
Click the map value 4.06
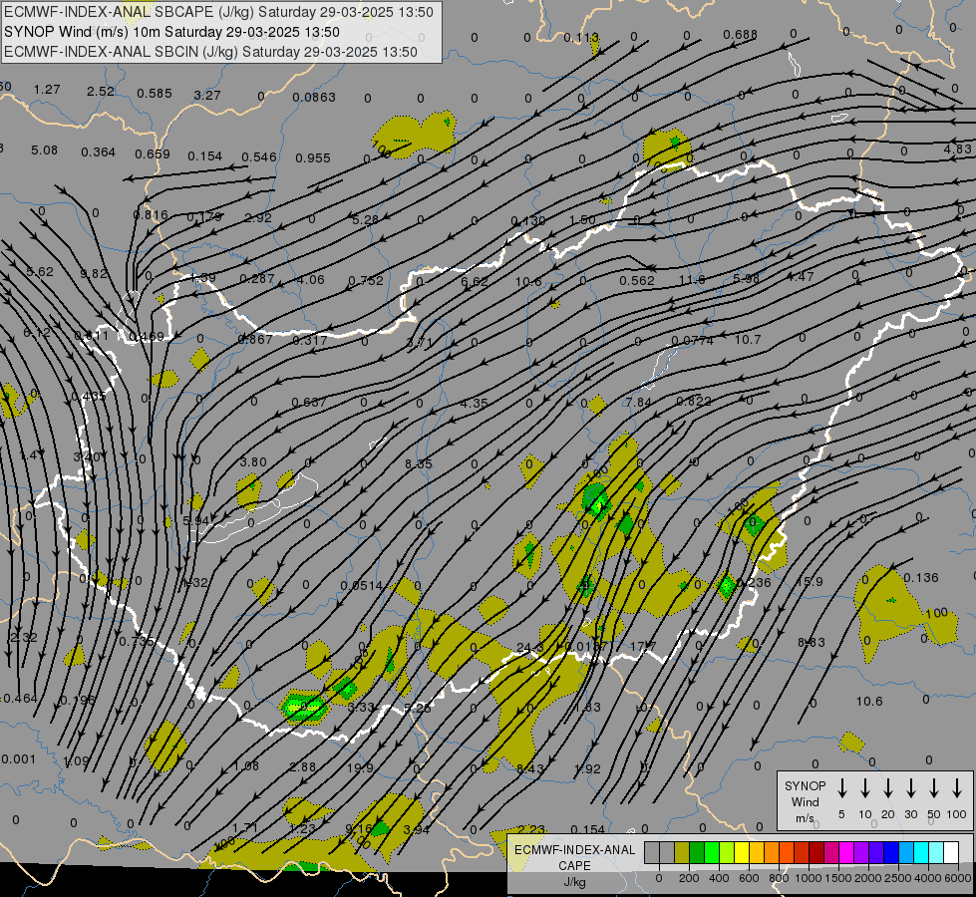point(311,279)
